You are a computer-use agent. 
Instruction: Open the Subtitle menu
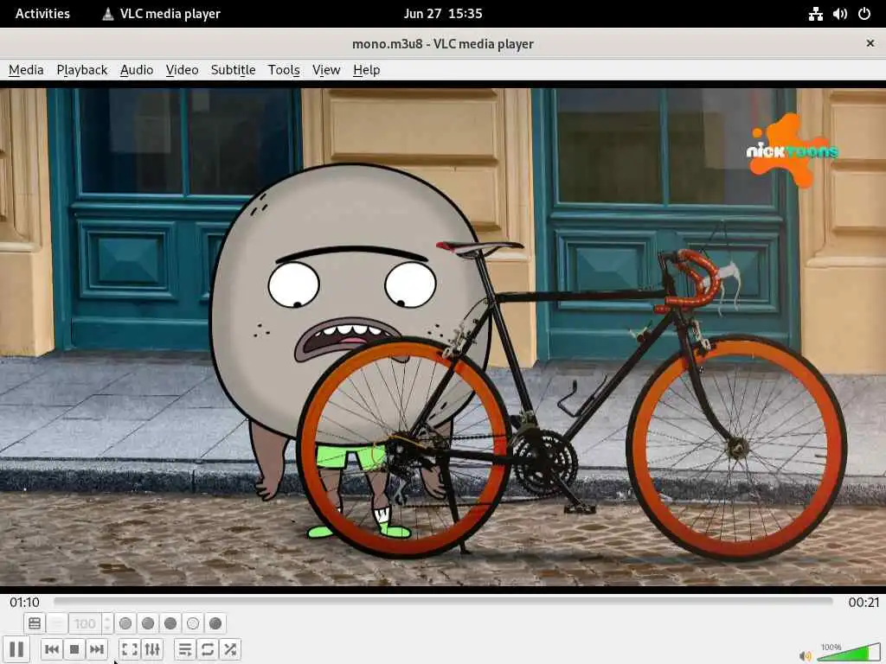click(234, 70)
